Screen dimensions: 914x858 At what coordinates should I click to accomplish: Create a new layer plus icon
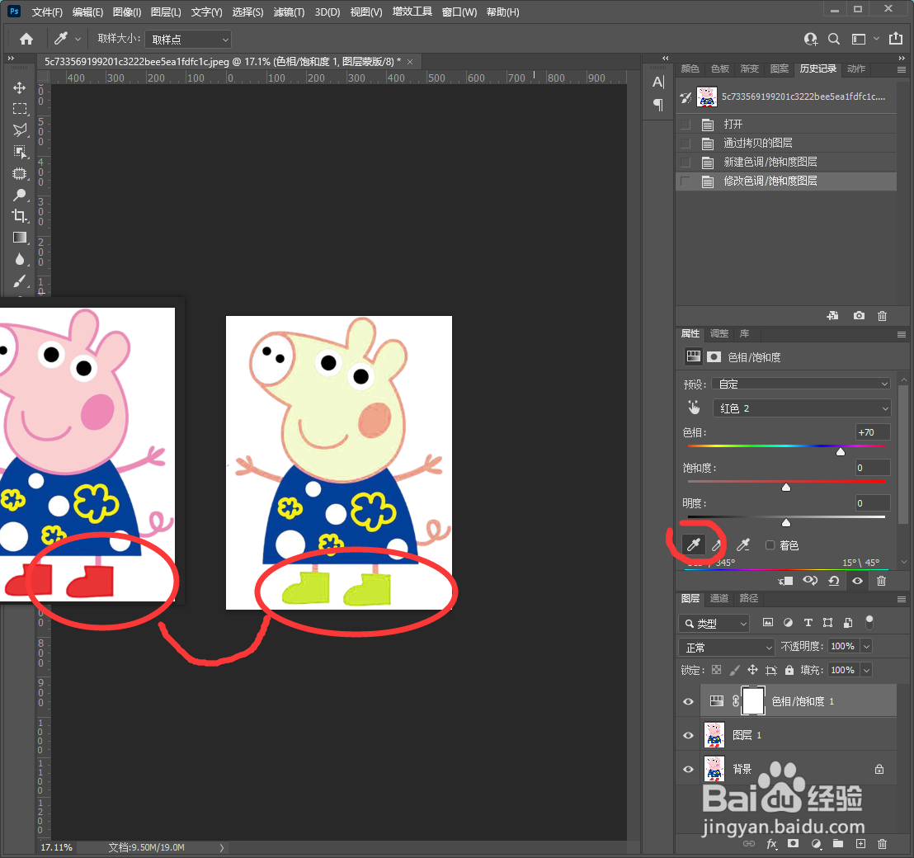861,844
